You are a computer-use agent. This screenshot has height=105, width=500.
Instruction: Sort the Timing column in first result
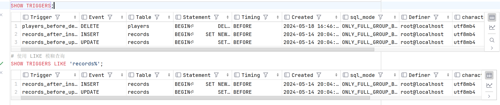click(x=277, y=17)
